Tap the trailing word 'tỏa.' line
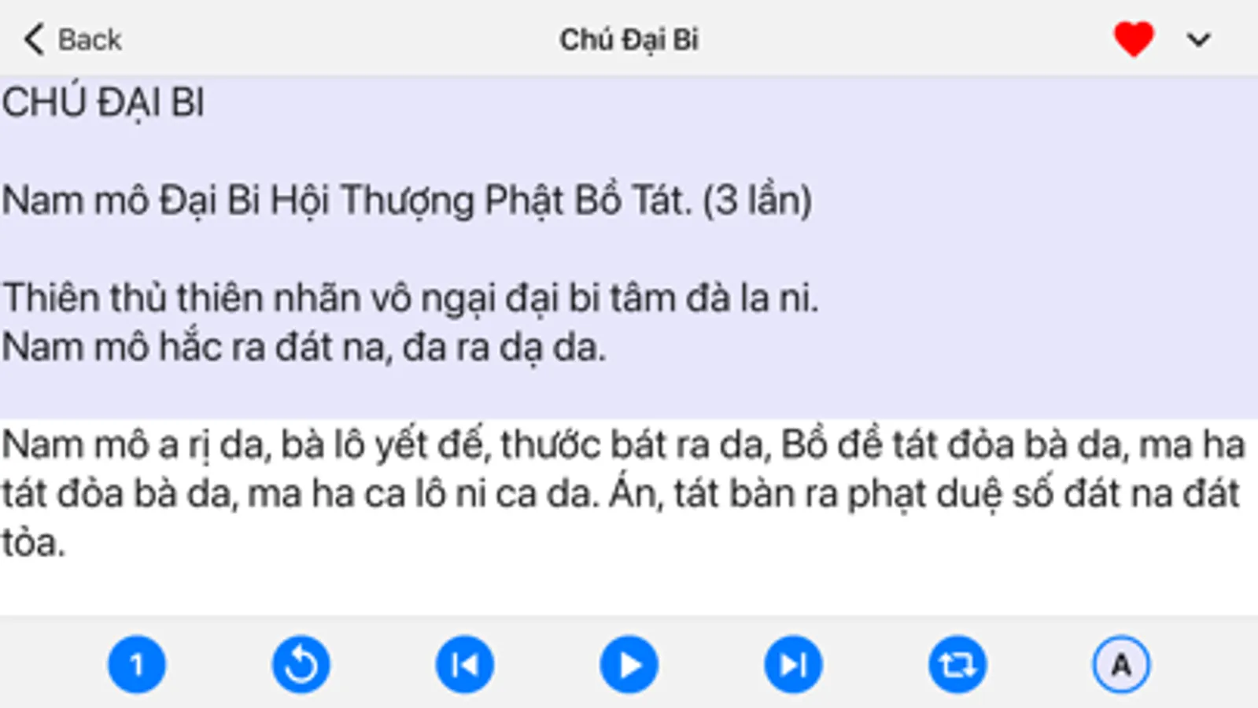 [x=33, y=543]
